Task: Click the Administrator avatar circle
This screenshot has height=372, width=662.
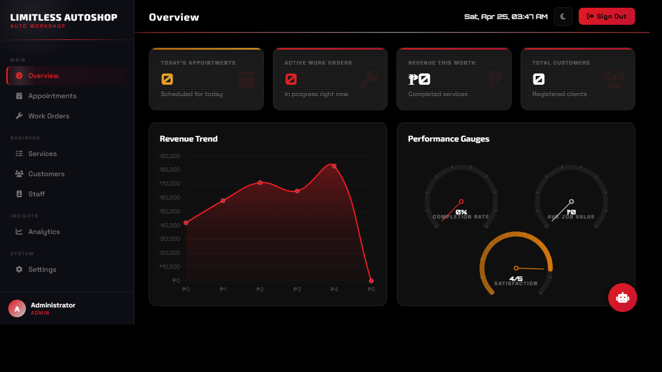Action: click(x=17, y=308)
